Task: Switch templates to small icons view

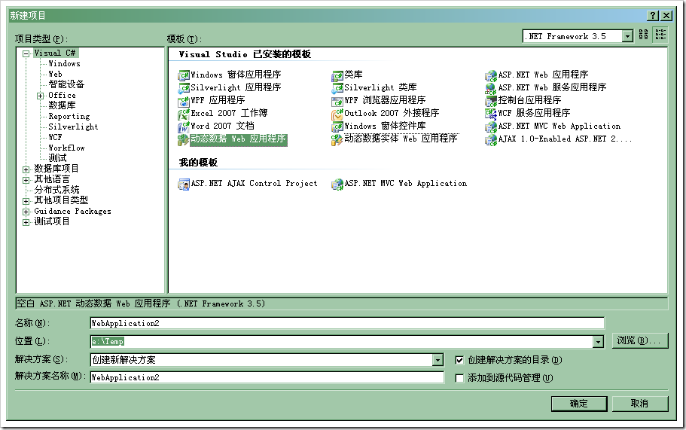Action: coord(660,35)
